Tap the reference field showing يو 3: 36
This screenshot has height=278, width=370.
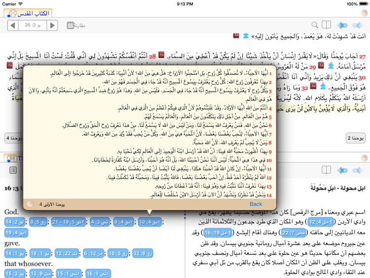pyautogui.click(x=33, y=25)
